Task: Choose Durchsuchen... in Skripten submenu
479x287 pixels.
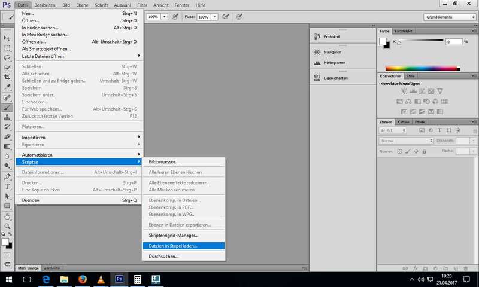Action: click(184, 256)
